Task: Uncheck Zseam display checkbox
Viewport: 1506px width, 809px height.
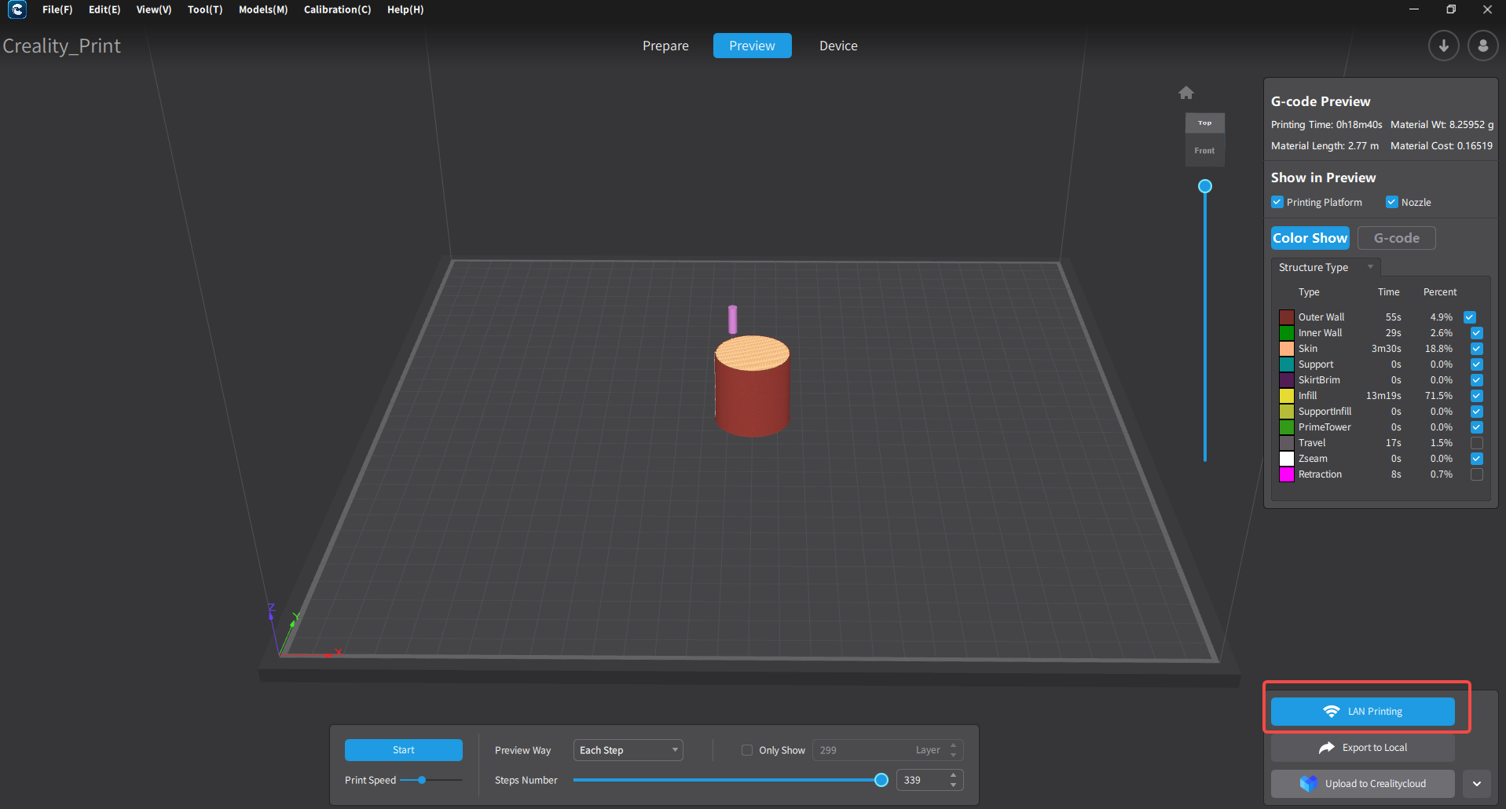Action: [x=1477, y=459]
